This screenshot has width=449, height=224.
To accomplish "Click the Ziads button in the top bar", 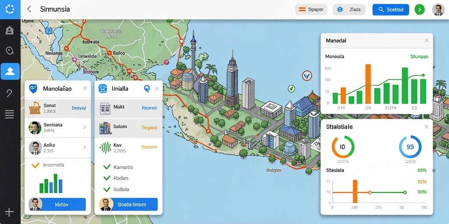I will (x=349, y=10).
